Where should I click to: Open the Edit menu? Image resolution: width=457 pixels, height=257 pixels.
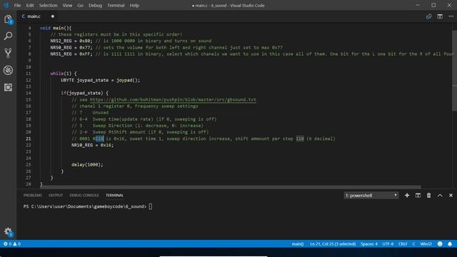tap(30, 5)
